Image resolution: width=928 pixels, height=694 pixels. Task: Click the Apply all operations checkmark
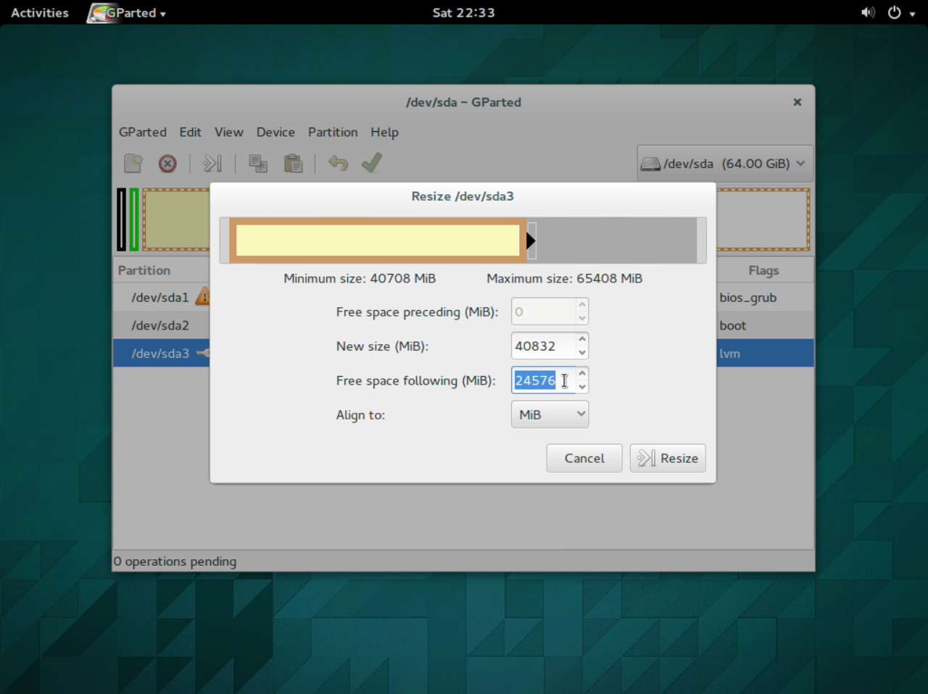[x=372, y=162]
